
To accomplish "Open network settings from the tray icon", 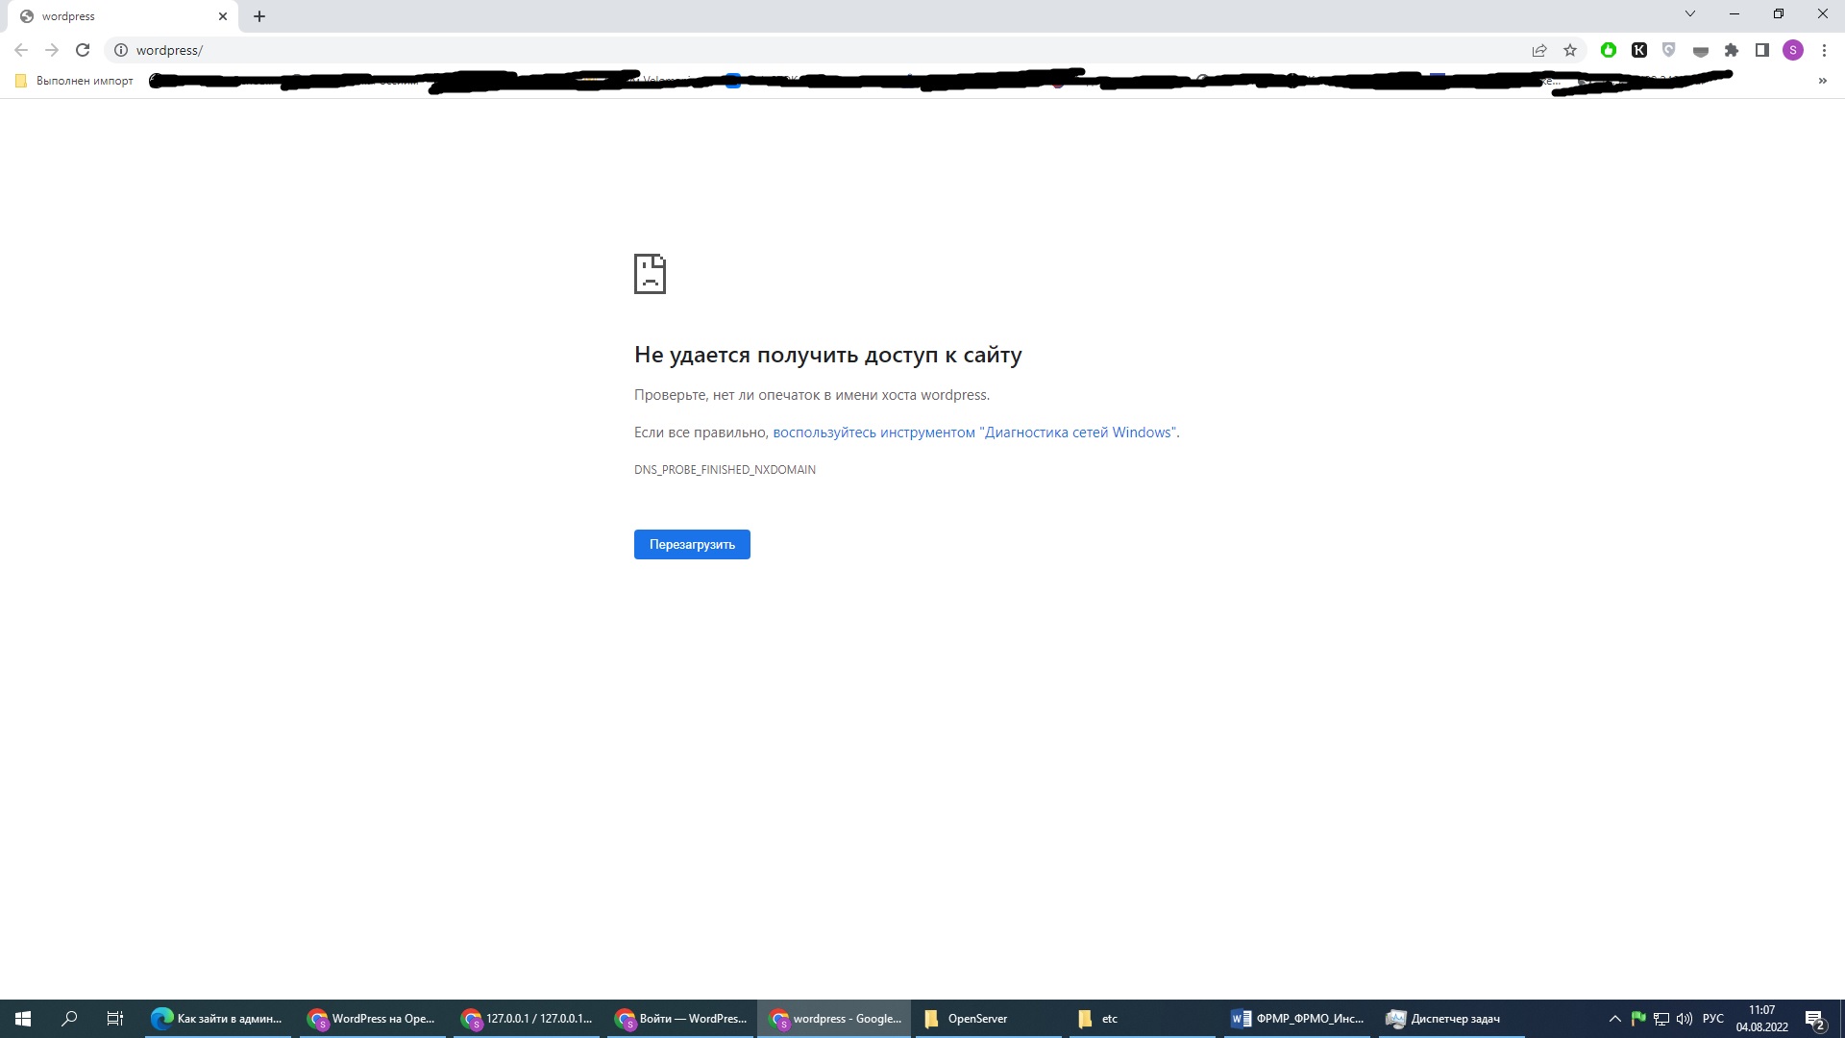I will coord(1661,1019).
